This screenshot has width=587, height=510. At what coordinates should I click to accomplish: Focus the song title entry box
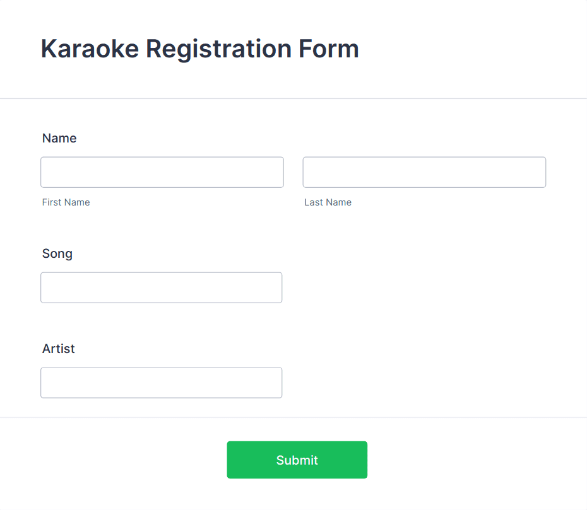tap(161, 287)
